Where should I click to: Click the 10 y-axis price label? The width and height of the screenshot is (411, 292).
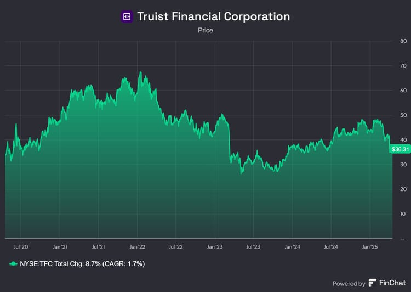(403, 214)
